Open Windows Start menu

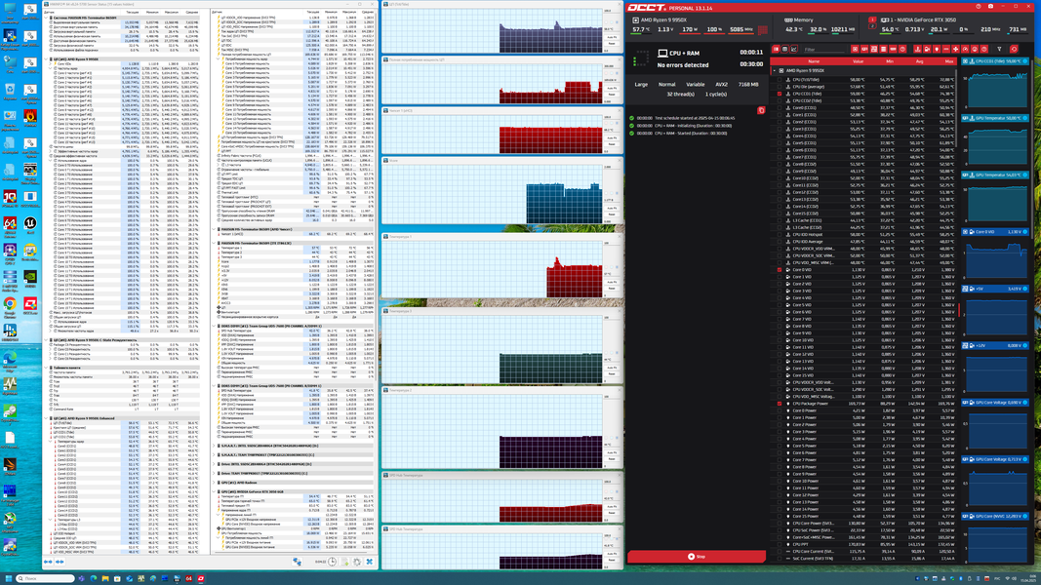coord(9,578)
